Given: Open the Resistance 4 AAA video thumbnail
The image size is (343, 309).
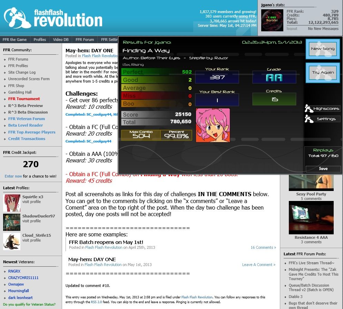Looking at the screenshot, I should pos(311,218).
